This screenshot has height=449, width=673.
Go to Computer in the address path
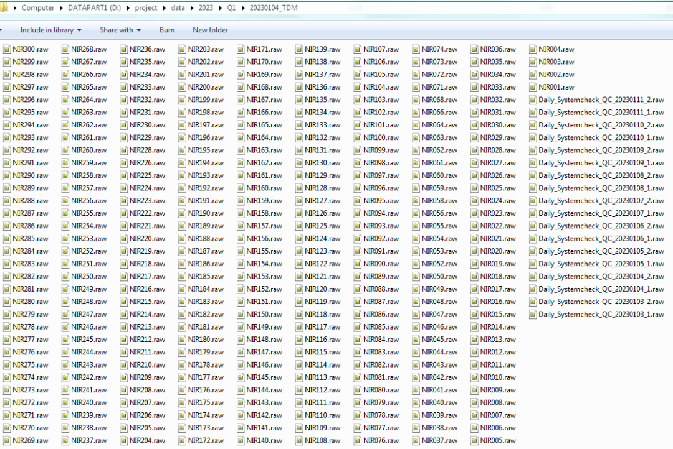38,7
